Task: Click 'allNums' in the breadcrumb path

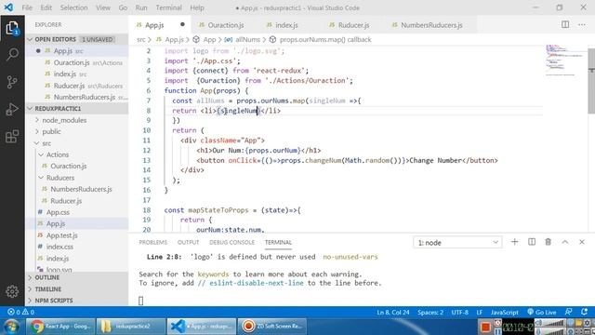Action: [247, 39]
